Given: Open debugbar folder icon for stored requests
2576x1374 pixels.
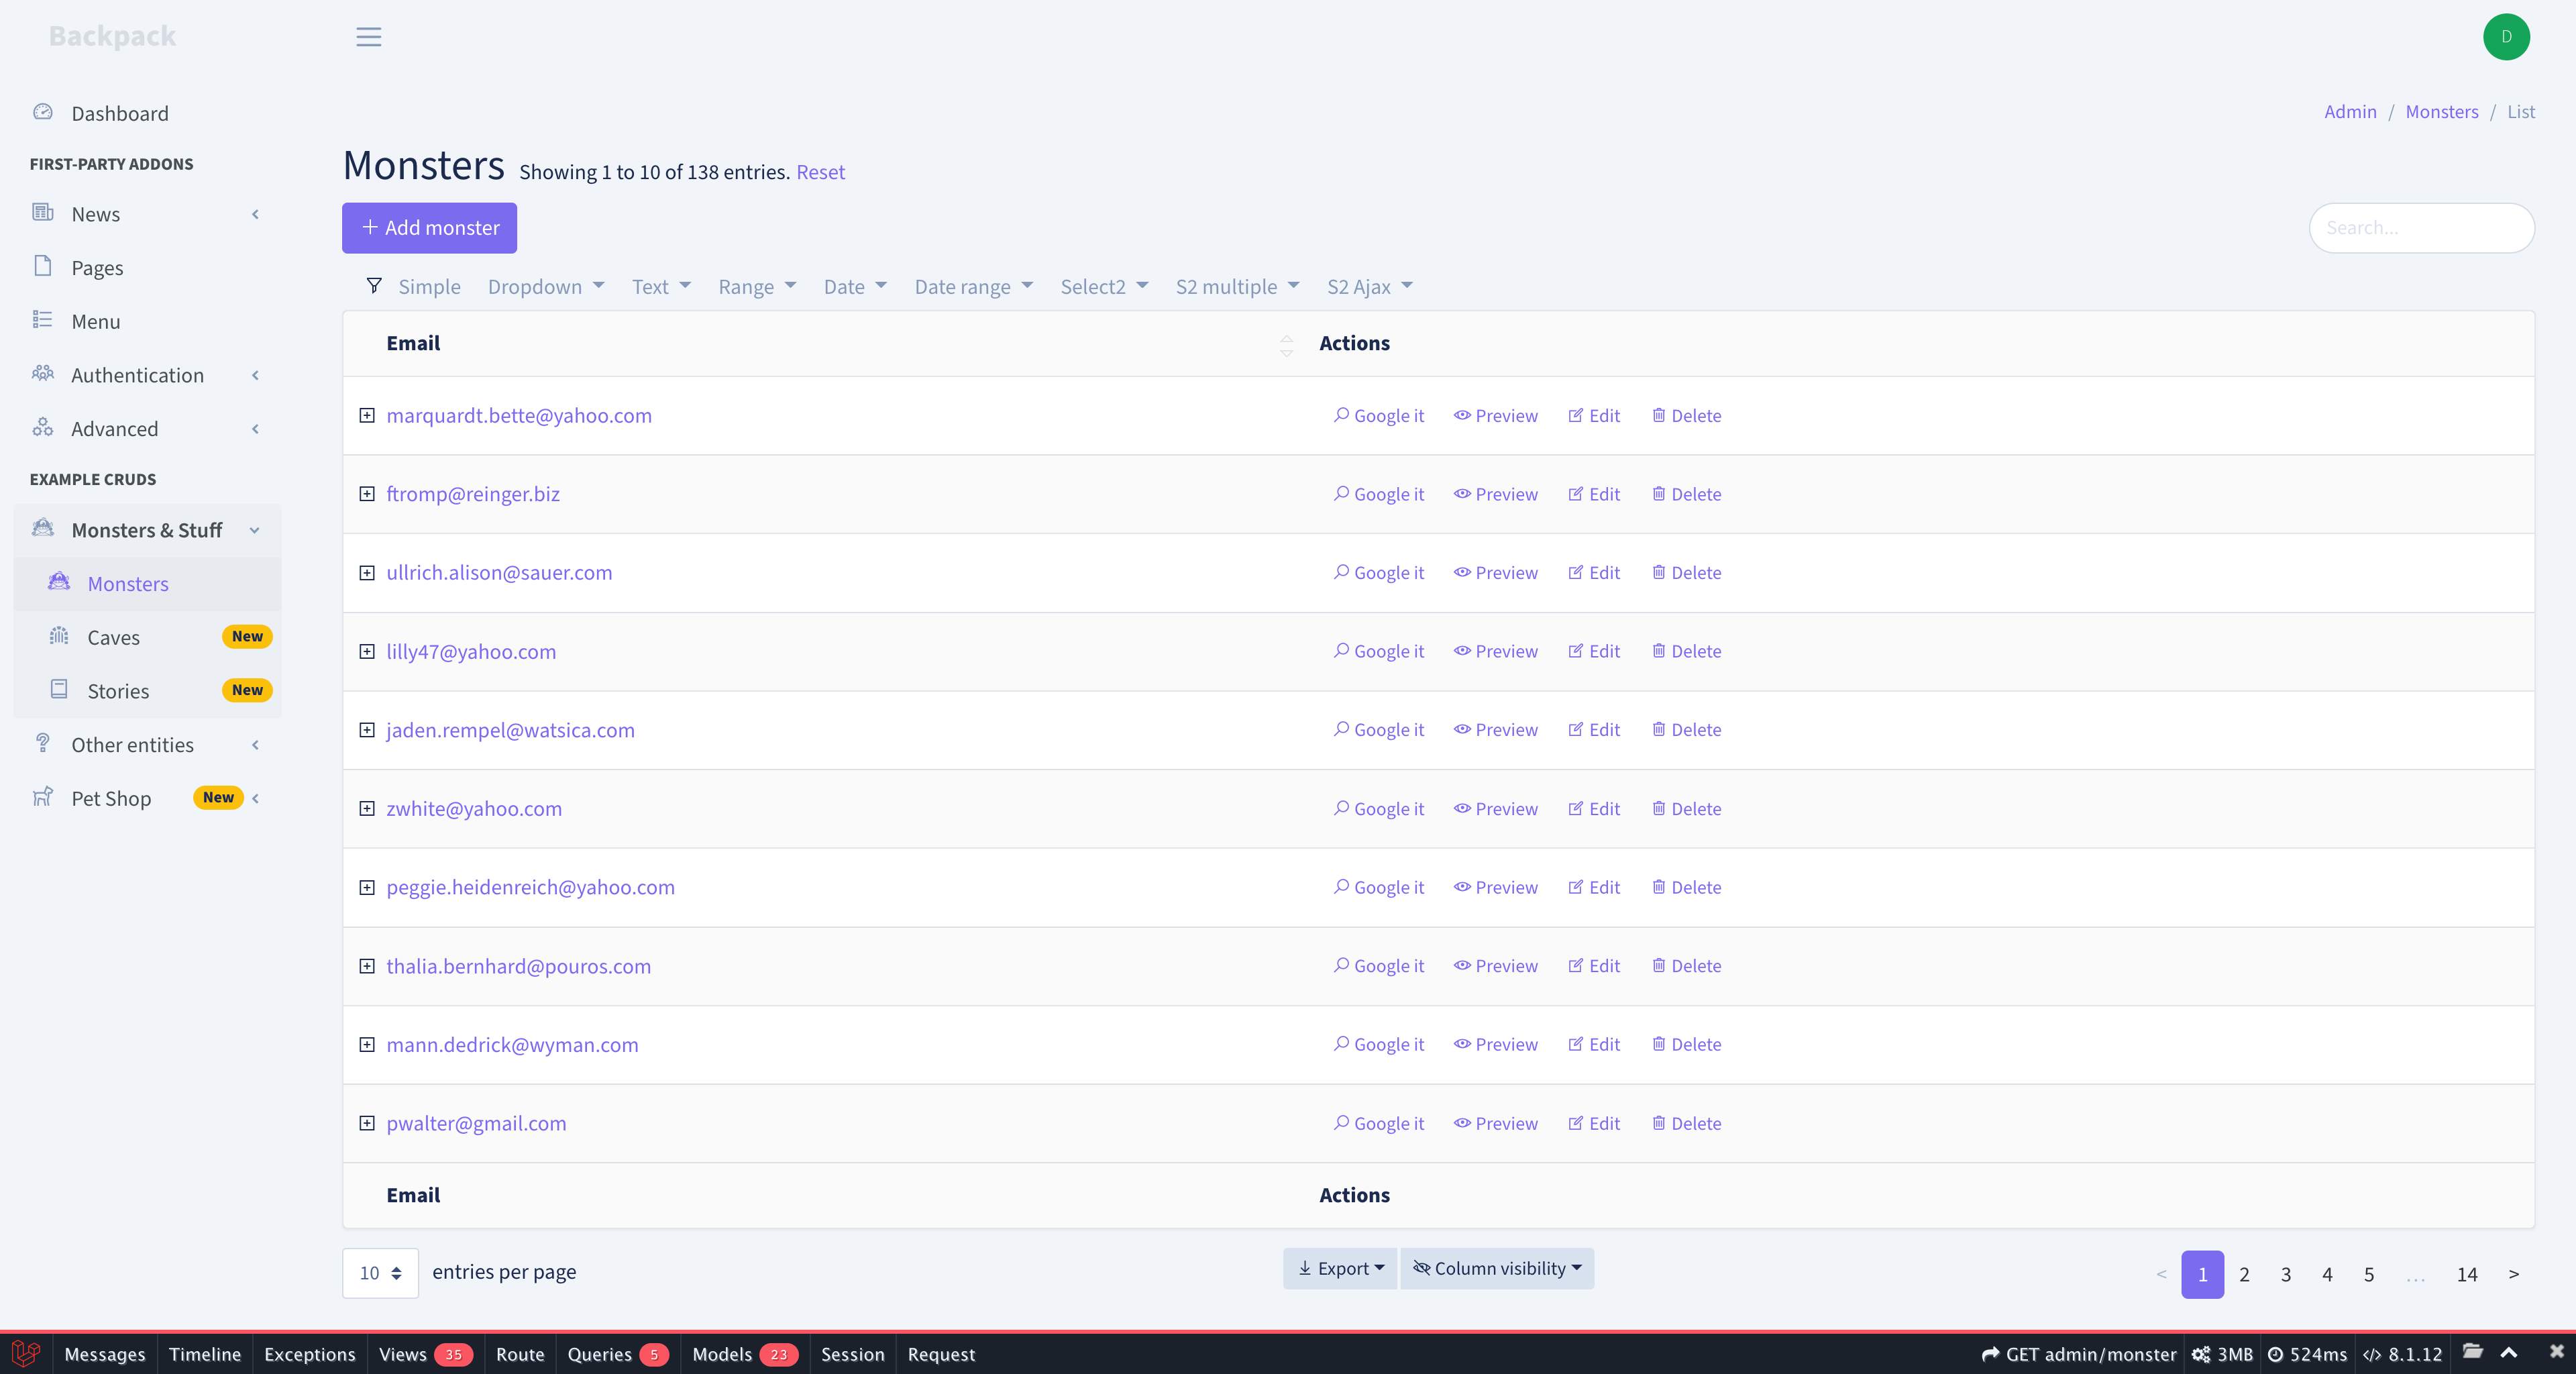Looking at the screenshot, I should click(x=2472, y=1352).
